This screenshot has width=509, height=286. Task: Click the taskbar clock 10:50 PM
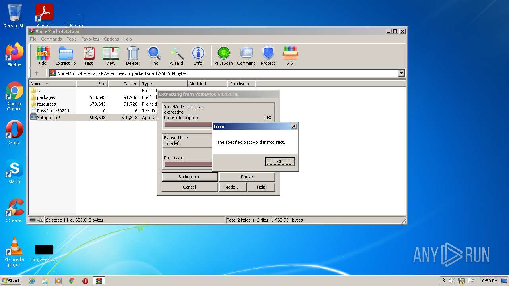pos(489,281)
